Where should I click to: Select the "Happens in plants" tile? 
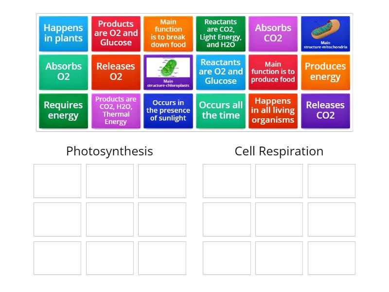click(x=63, y=34)
